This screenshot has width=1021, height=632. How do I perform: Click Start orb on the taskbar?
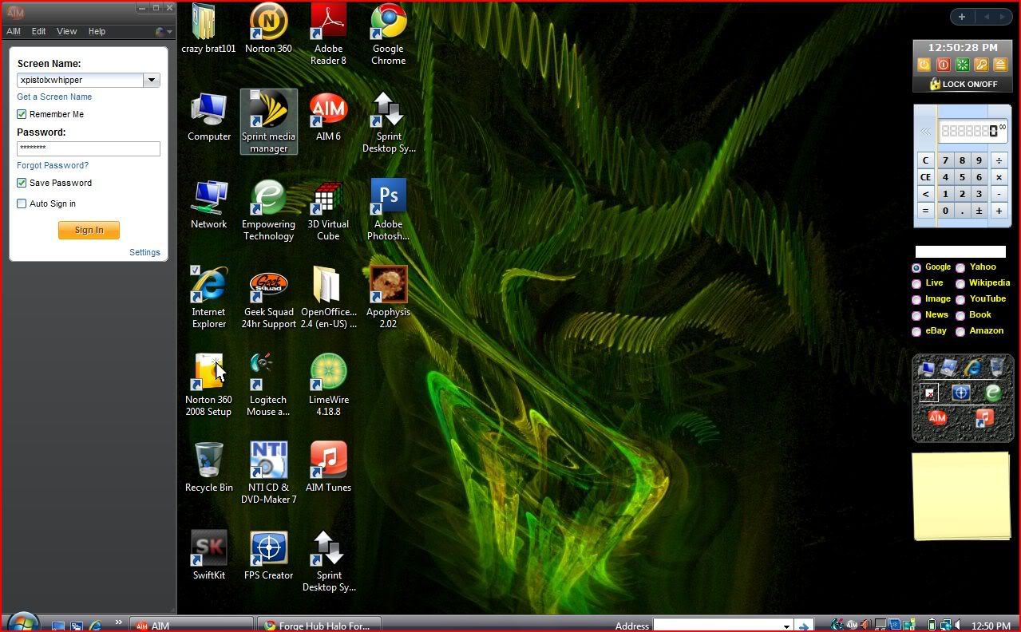[22, 623]
